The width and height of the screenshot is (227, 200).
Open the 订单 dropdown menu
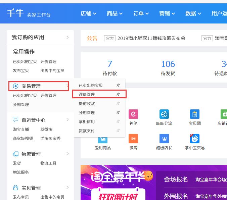point(141,13)
